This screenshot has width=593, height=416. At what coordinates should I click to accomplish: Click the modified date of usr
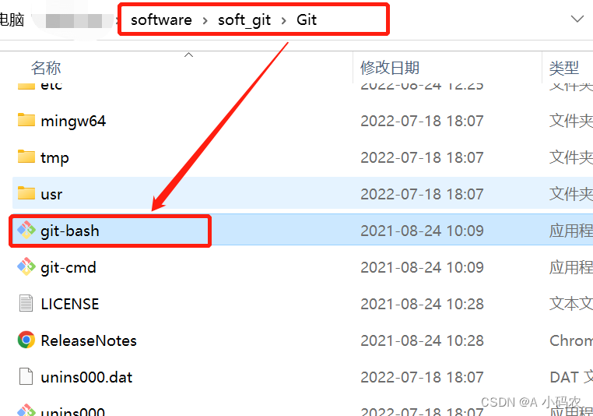(x=422, y=194)
